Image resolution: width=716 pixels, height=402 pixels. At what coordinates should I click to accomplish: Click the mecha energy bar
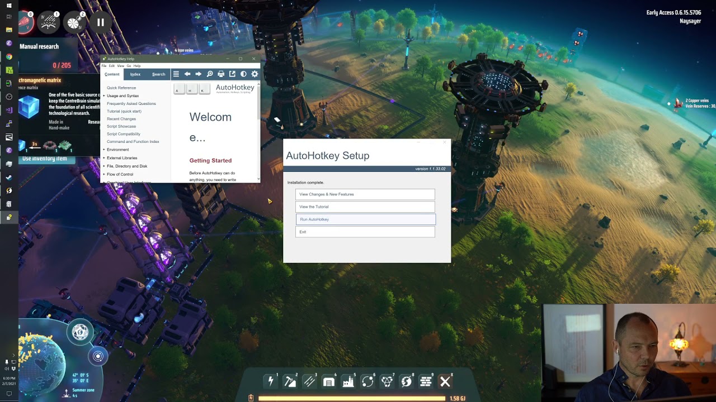point(352,398)
